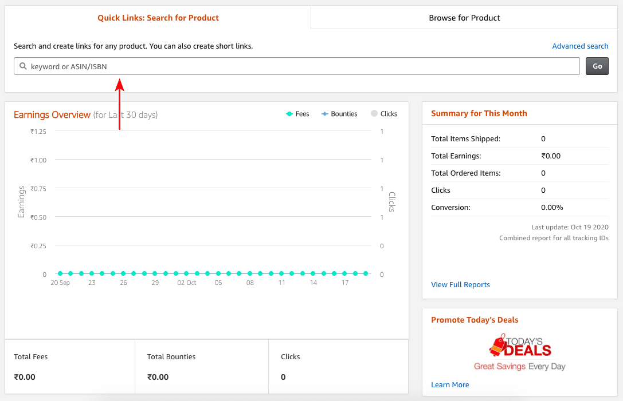The height and width of the screenshot is (401, 623).
Task: Click the vertical Earnings axis title
Action: (21, 202)
